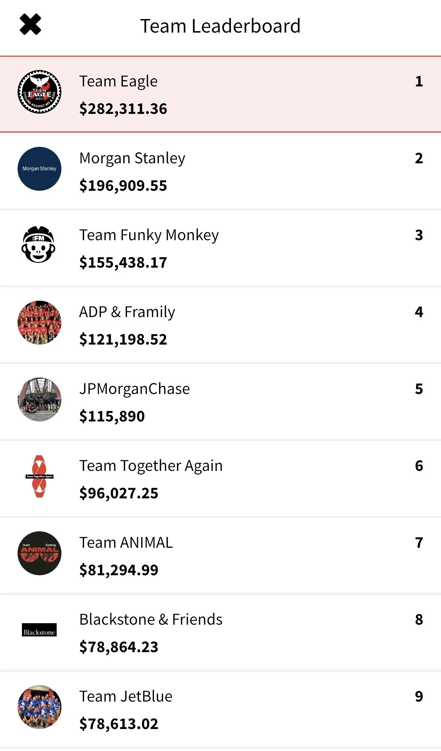Open the Blackstone & Friends name
Image resolution: width=441 pixels, height=751 pixels.
click(x=151, y=620)
